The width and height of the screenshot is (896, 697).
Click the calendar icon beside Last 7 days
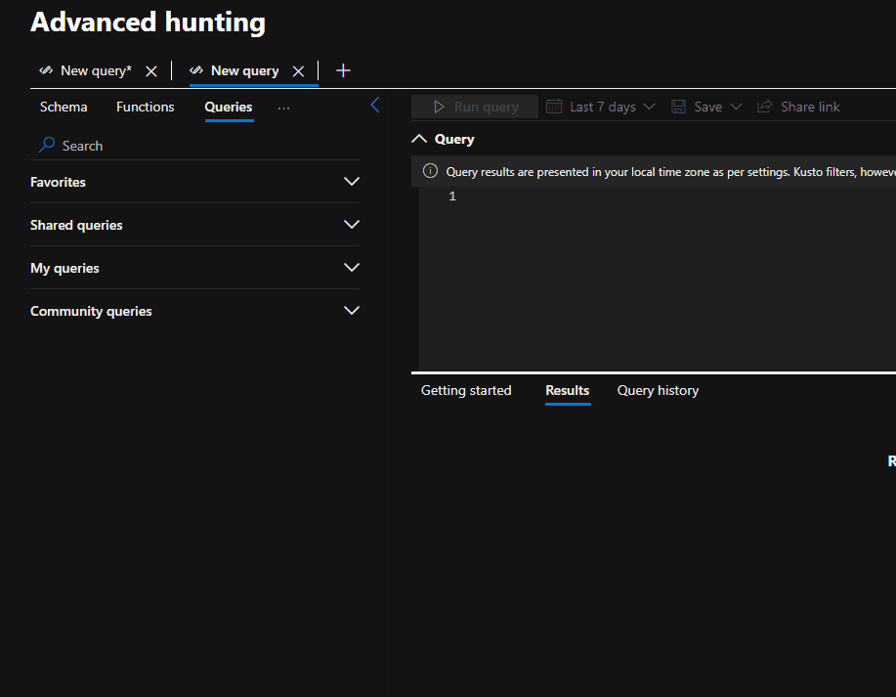click(554, 106)
